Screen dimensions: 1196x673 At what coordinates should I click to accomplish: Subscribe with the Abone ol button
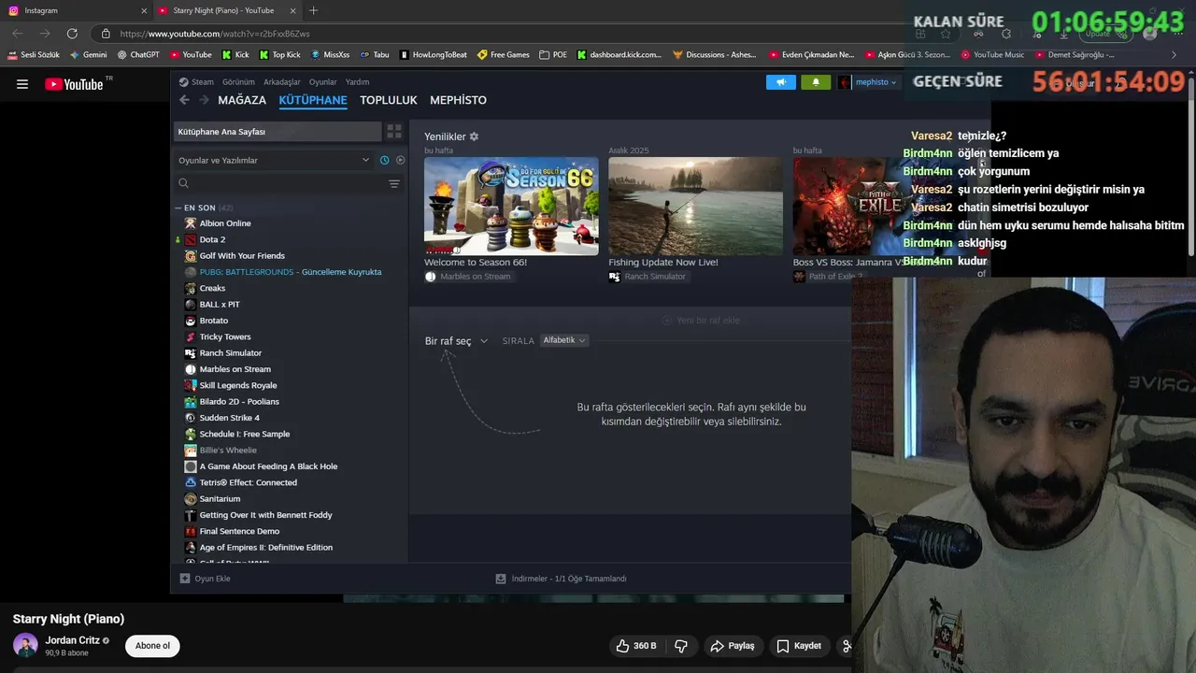point(152,646)
